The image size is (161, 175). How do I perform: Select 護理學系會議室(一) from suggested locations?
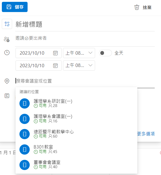53,118
